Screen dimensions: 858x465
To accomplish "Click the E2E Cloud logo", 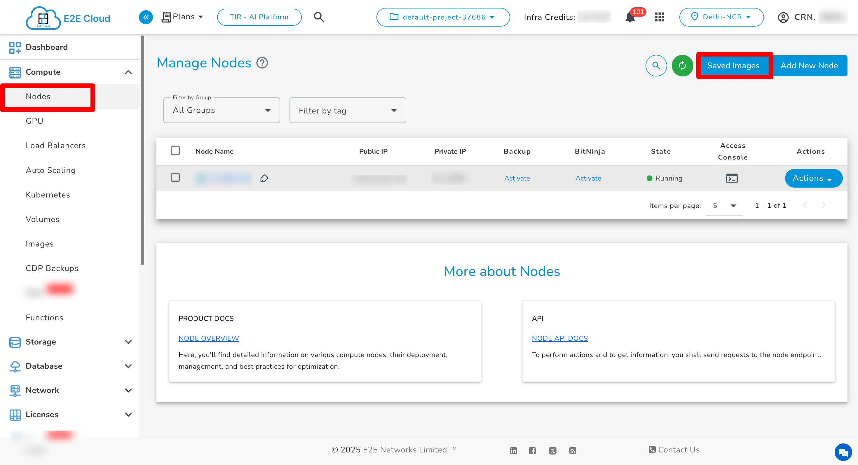I will click(68, 18).
